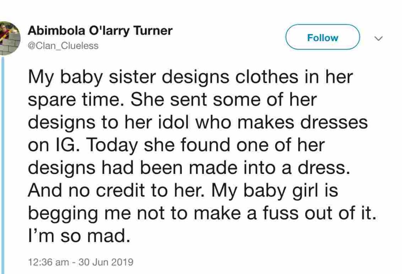The width and height of the screenshot is (402, 274).
Task: Open the author's profile avatar
Action: click(x=9, y=38)
